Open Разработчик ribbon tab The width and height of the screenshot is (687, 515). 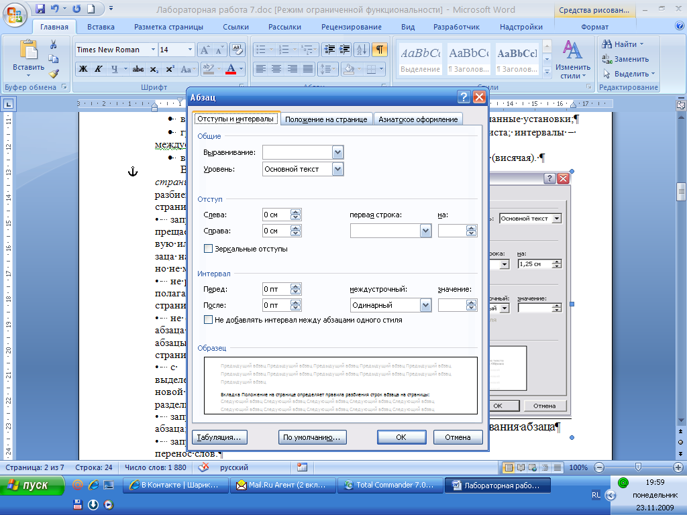click(456, 27)
